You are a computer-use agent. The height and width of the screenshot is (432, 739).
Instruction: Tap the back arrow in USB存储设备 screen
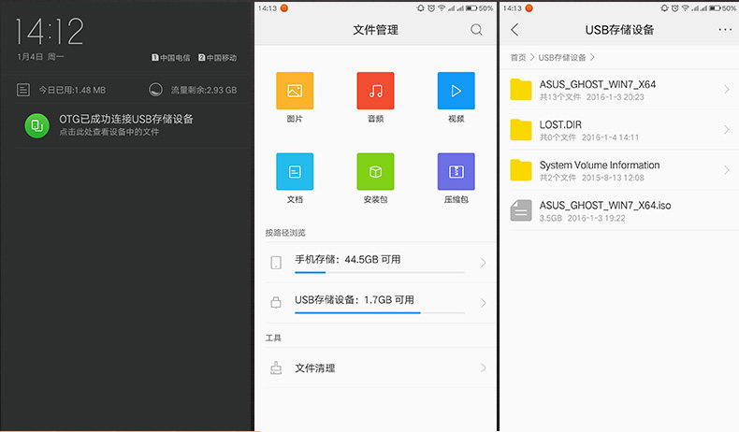pos(514,30)
